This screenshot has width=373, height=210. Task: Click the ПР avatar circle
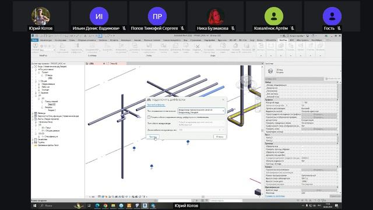(157, 16)
